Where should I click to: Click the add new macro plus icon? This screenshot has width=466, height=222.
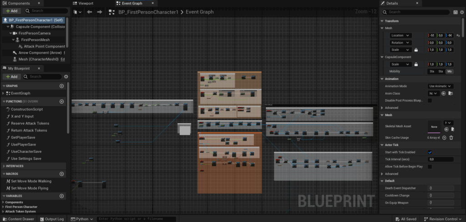[62, 174]
